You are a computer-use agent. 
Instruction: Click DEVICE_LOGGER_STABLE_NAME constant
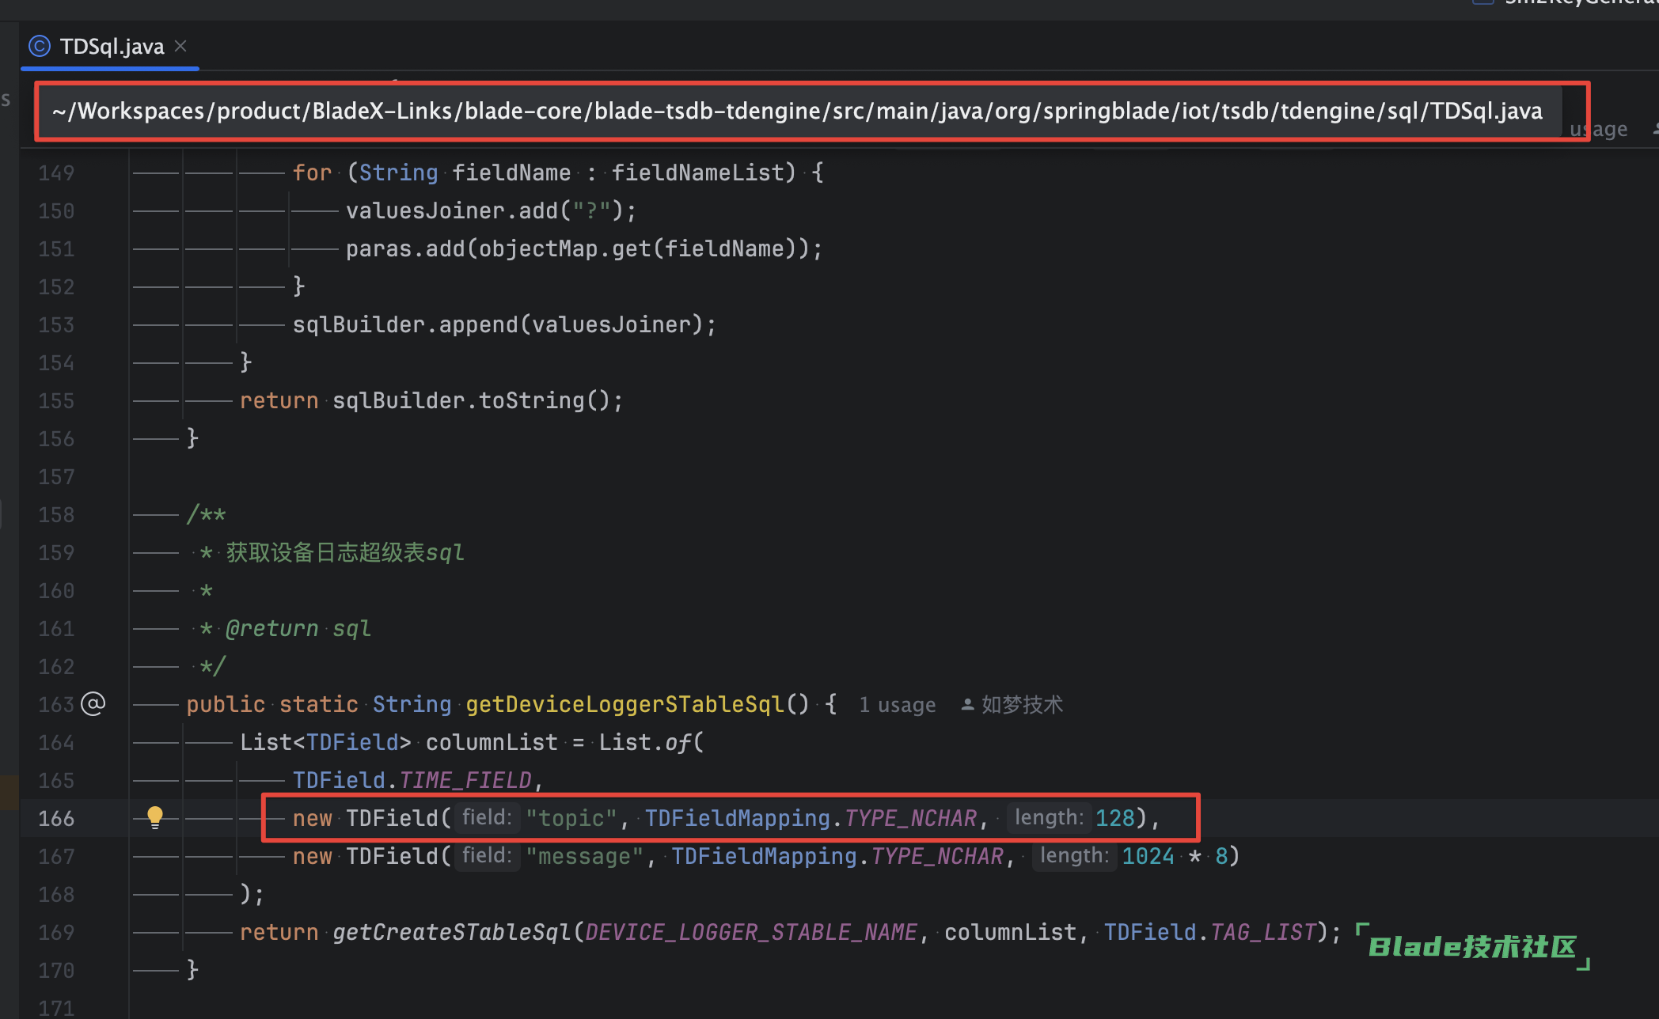750,932
